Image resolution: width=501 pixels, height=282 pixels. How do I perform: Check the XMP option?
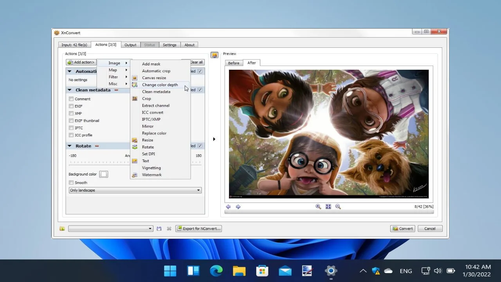tap(71, 113)
